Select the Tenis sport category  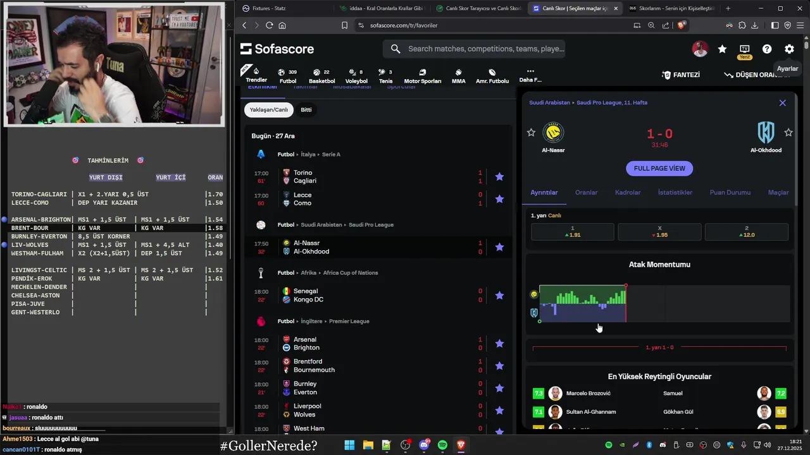[x=385, y=76]
